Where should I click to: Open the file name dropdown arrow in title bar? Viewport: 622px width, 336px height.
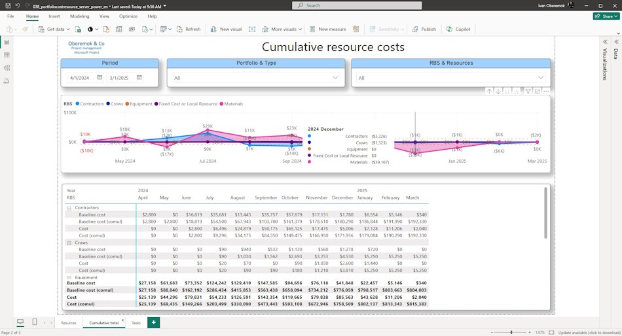click(165, 7)
